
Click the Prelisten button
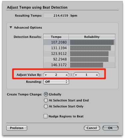coord(17,128)
